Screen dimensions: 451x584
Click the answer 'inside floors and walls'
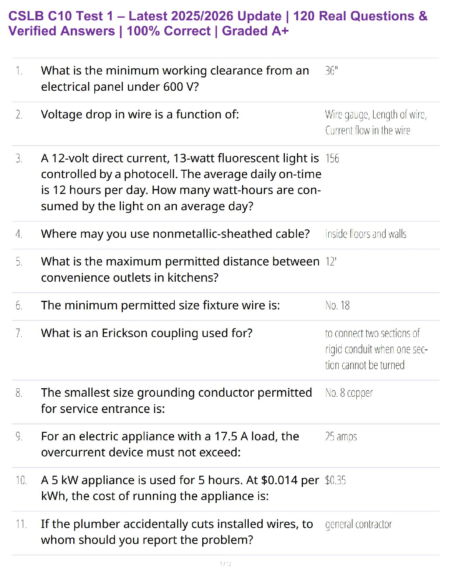(x=366, y=234)
